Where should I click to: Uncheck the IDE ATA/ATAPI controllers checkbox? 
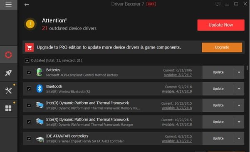29,138
